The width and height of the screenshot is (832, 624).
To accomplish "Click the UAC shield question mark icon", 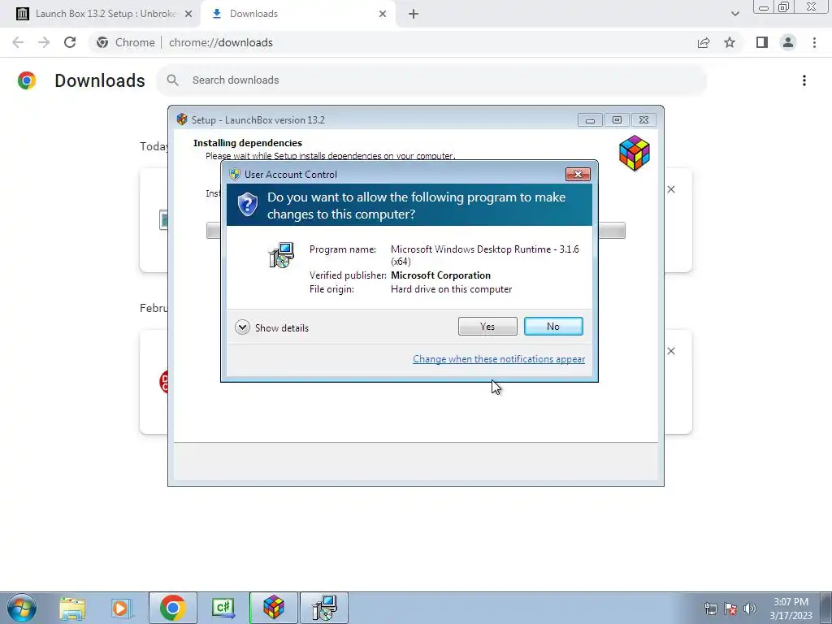I will coord(247,204).
